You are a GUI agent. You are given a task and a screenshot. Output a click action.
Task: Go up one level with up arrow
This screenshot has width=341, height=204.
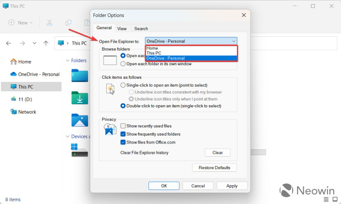coord(46,43)
